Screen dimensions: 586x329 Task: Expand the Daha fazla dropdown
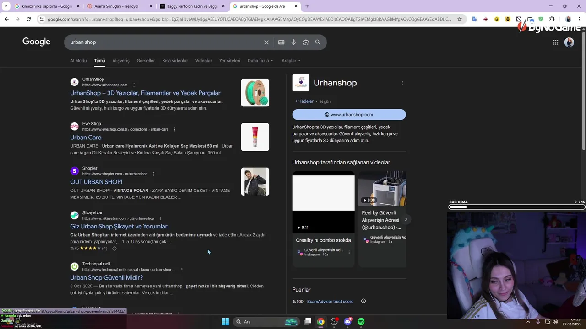(260, 61)
